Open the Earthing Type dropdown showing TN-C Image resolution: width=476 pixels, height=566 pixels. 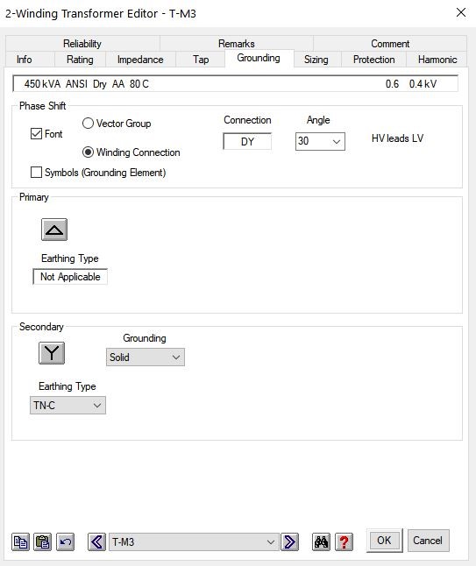(x=67, y=405)
